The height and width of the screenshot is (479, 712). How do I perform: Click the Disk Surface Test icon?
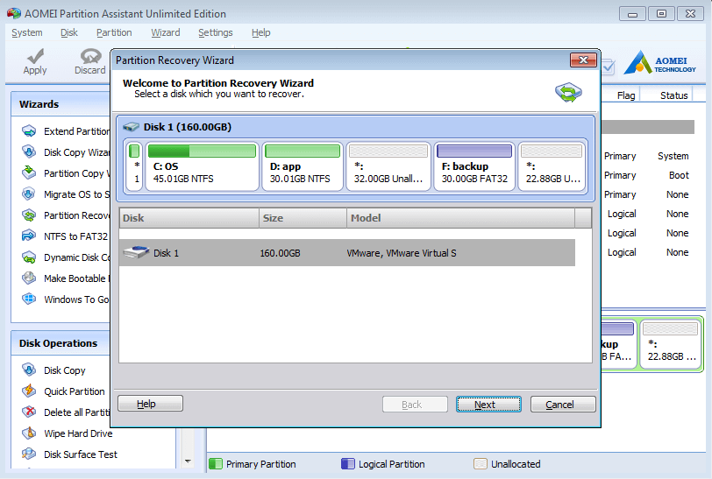coord(29,454)
